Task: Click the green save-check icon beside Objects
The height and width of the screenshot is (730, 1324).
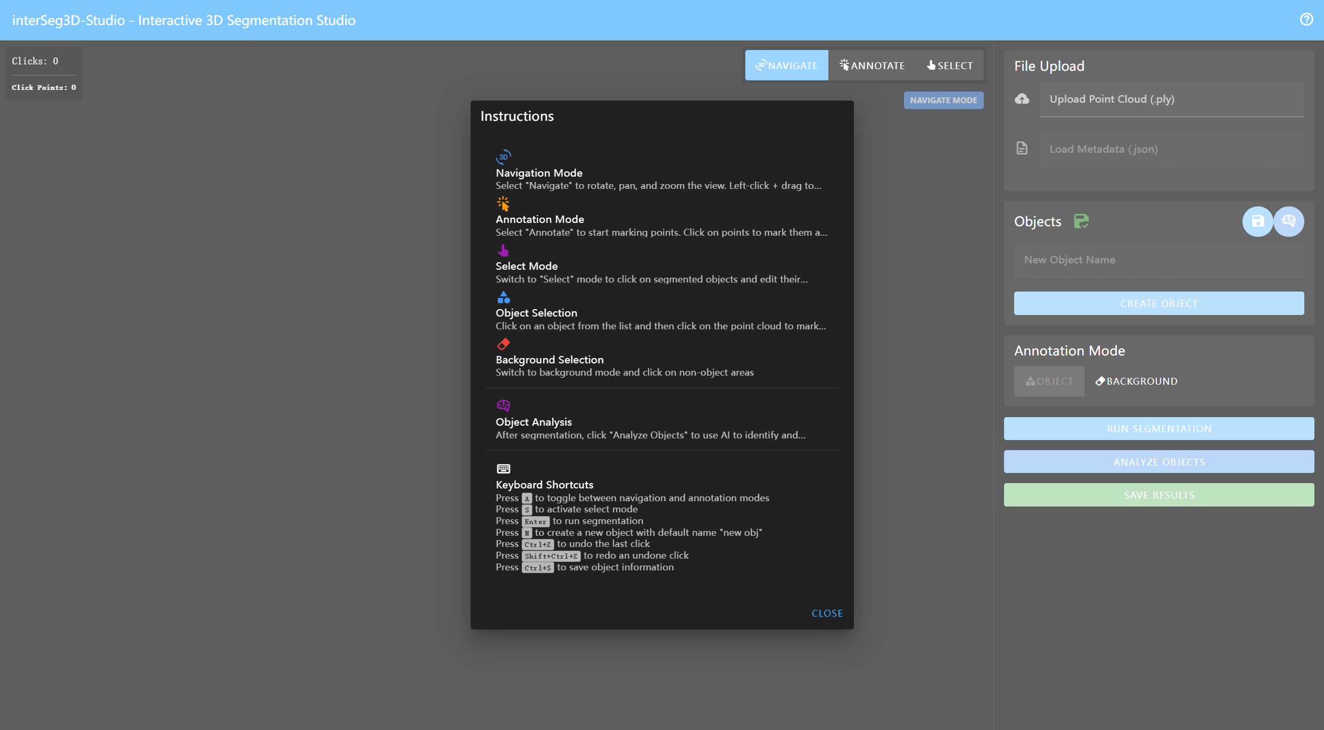Action: pyautogui.click(x=1081, y=221)
